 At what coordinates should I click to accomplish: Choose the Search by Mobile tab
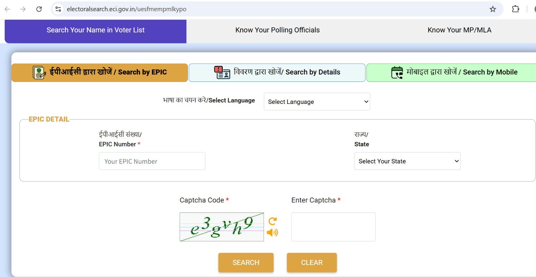pos(454,73)
